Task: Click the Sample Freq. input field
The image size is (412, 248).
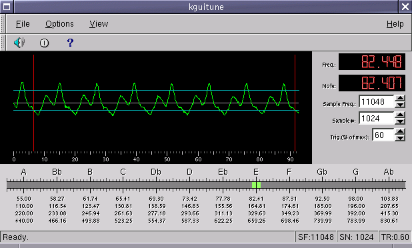Action: coord(376,101)
